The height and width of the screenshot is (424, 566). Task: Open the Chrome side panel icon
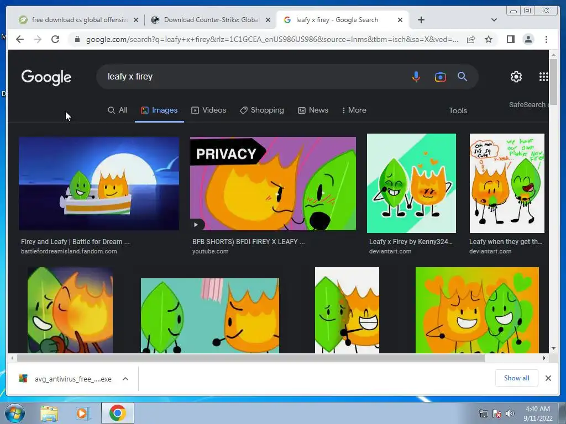pos(510,39)
